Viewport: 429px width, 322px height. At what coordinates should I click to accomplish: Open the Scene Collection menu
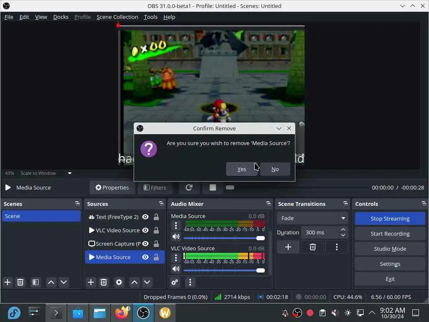[x=117, y=17]
